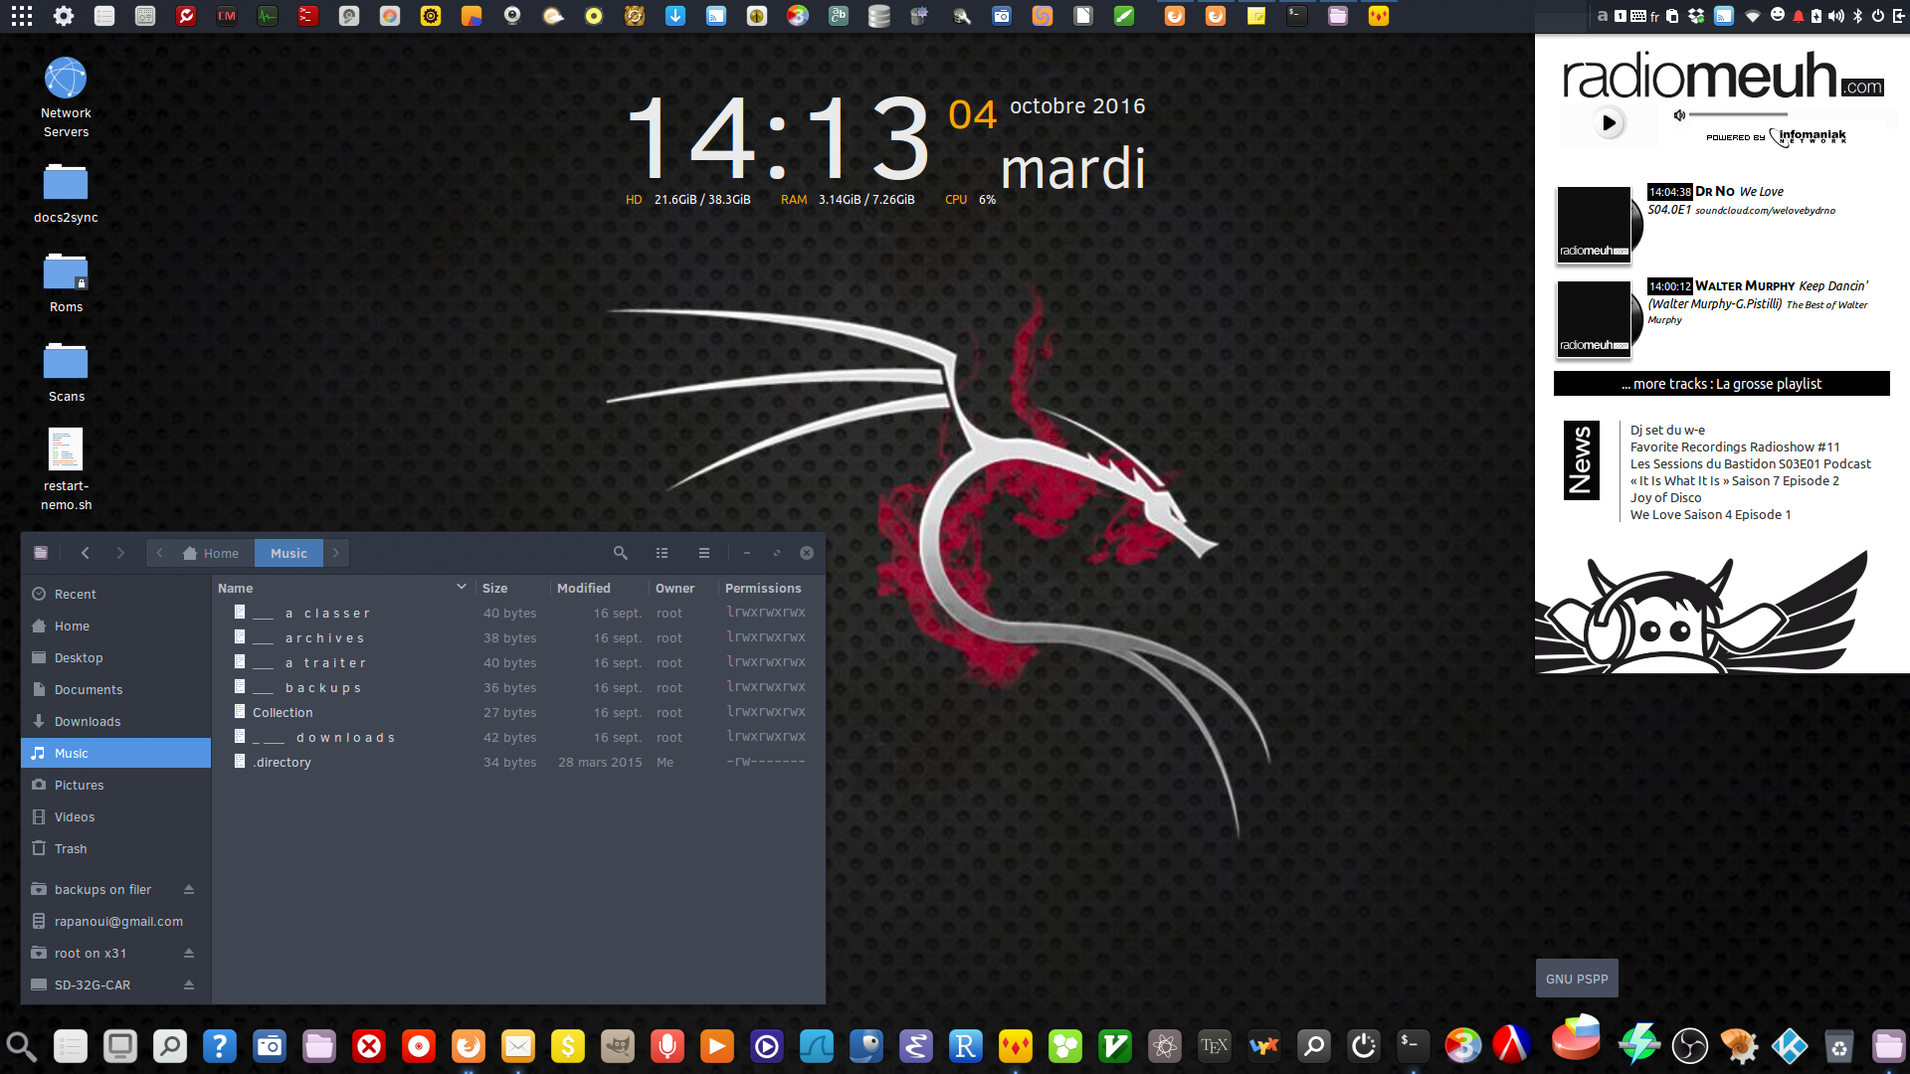Play the radiomeuh stream

coord(1609,122)
